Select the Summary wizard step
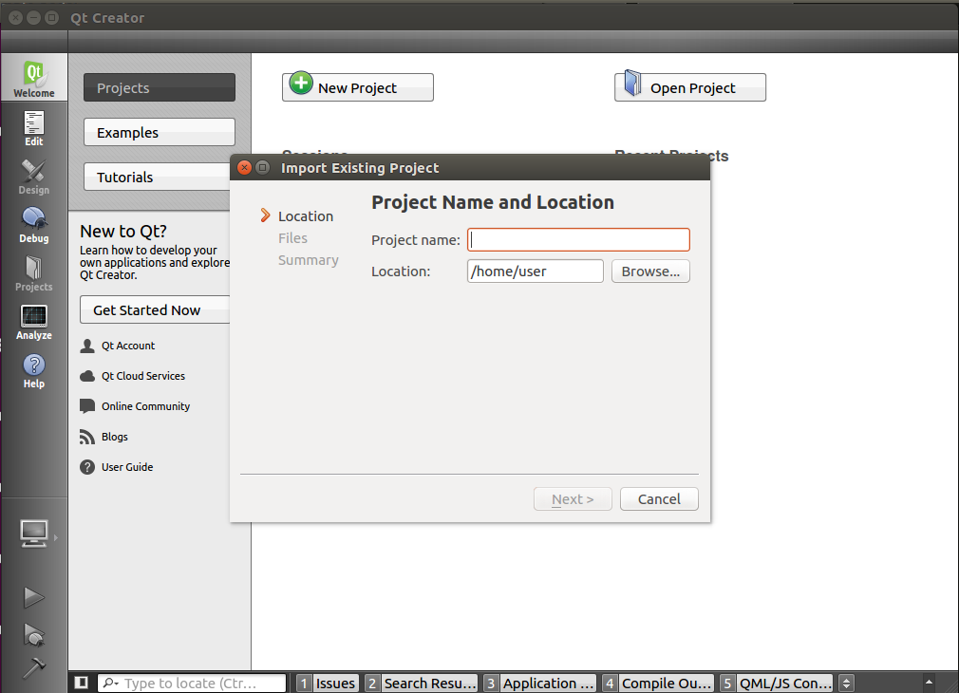Image resolution: width=959 pixels, height=693 pixels. click(x=309, y=260)
